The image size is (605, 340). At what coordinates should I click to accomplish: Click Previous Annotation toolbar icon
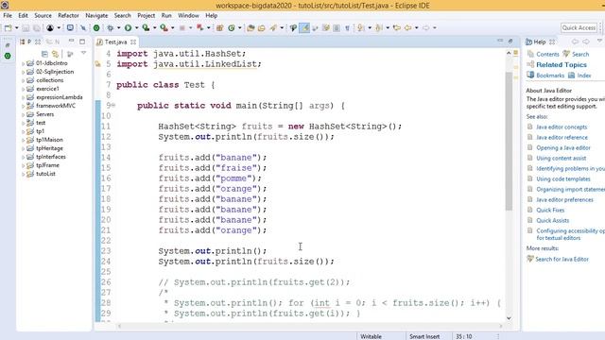(x=378, y=27)
